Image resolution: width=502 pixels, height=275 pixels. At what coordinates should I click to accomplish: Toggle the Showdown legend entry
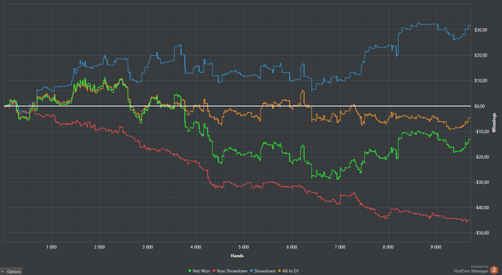pos(262,271)
